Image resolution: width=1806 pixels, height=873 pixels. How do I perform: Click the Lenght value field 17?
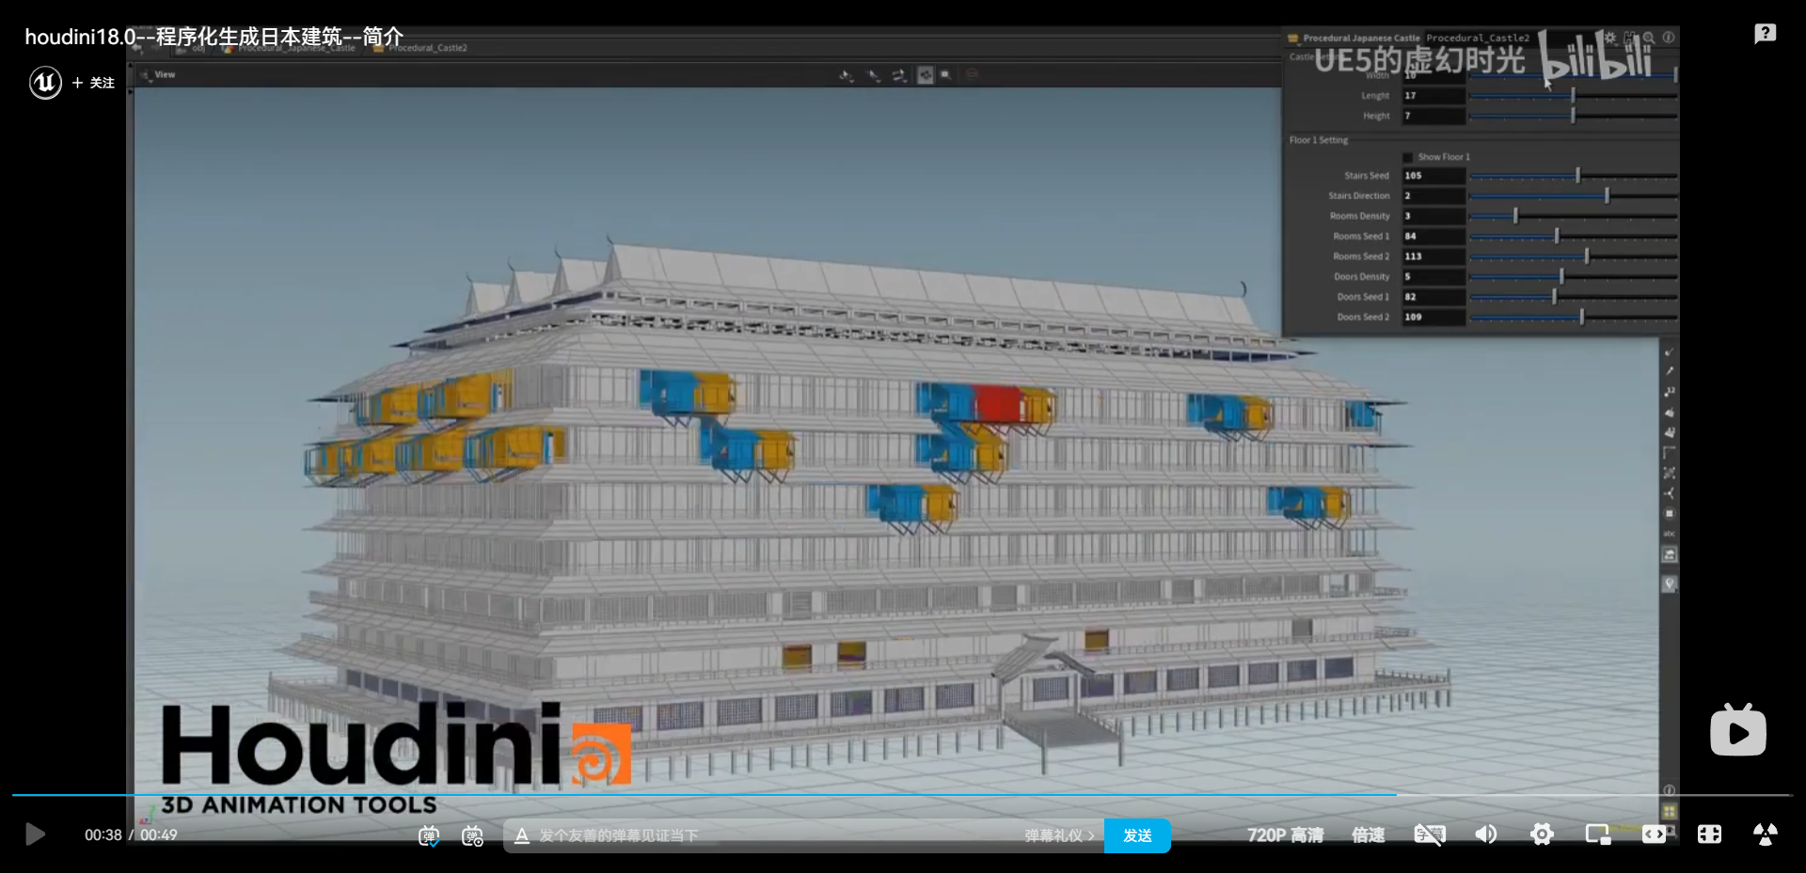click(x=1434, y=96)
